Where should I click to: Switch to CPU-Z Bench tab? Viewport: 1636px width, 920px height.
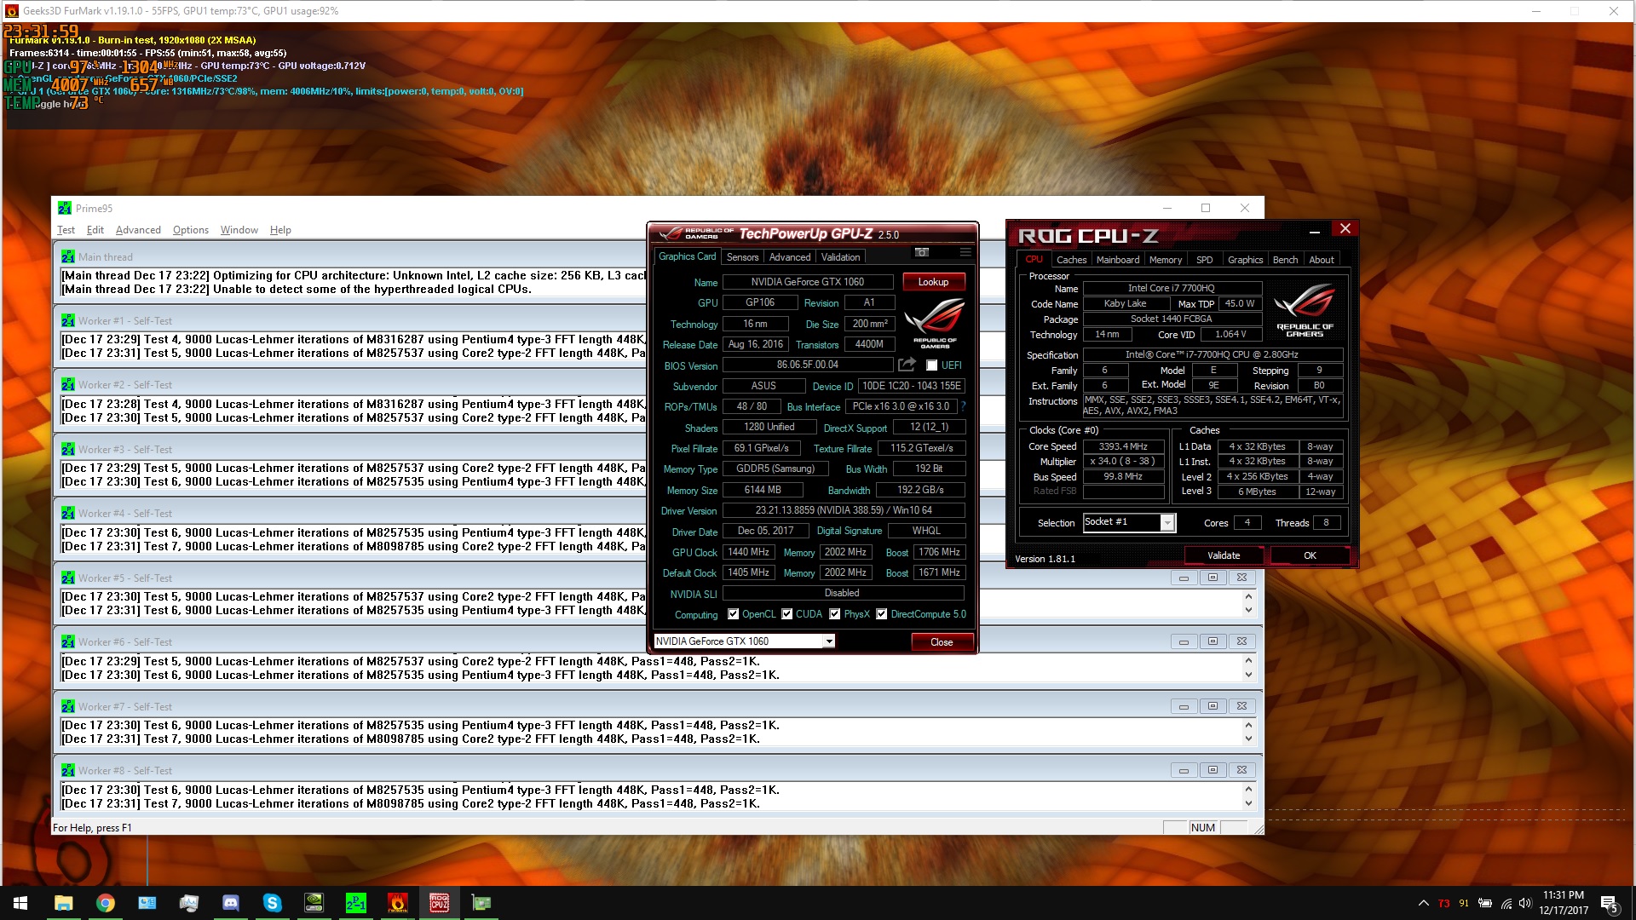coord(1285,260)
